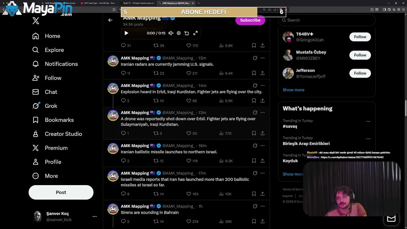Image resolution: width=407 pixels, height=229 pixels.
Task: Open Grok in the sidebar
Action: tap(45, 106)
